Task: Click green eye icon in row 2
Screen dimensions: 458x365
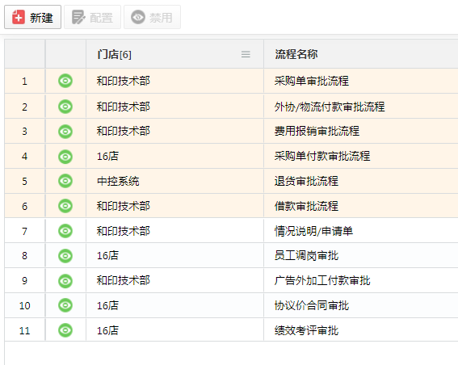Action: pyautogui.click(x=65, y=107)
